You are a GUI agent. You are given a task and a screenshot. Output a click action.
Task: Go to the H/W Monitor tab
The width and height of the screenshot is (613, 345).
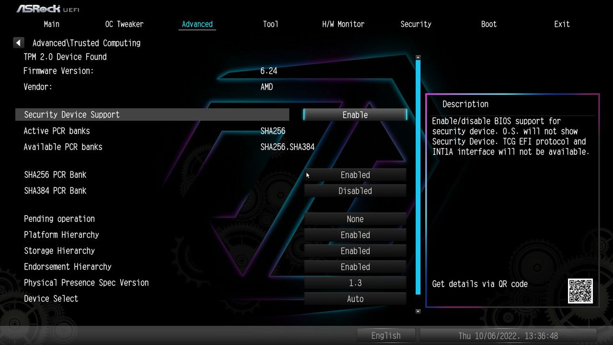[x=343, y=24]
